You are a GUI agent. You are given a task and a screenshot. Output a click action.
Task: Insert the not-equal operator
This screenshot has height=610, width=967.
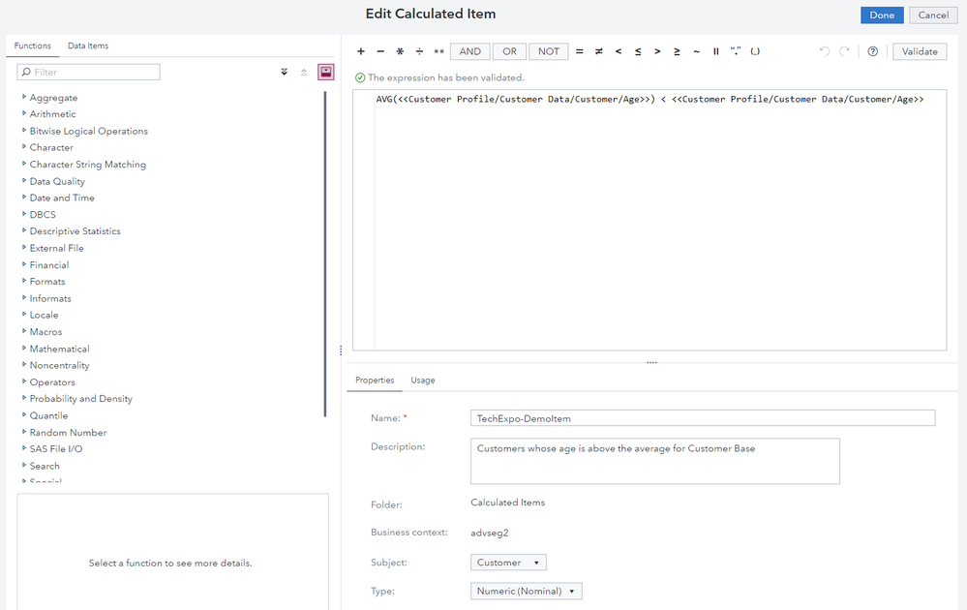[599, 52]
